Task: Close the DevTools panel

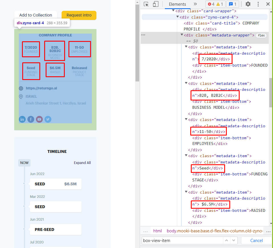Action: (268, 4)
